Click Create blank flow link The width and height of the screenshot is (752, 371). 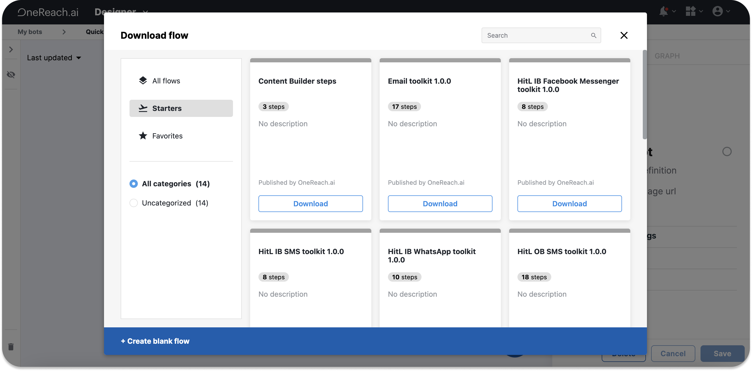[155, 341]
